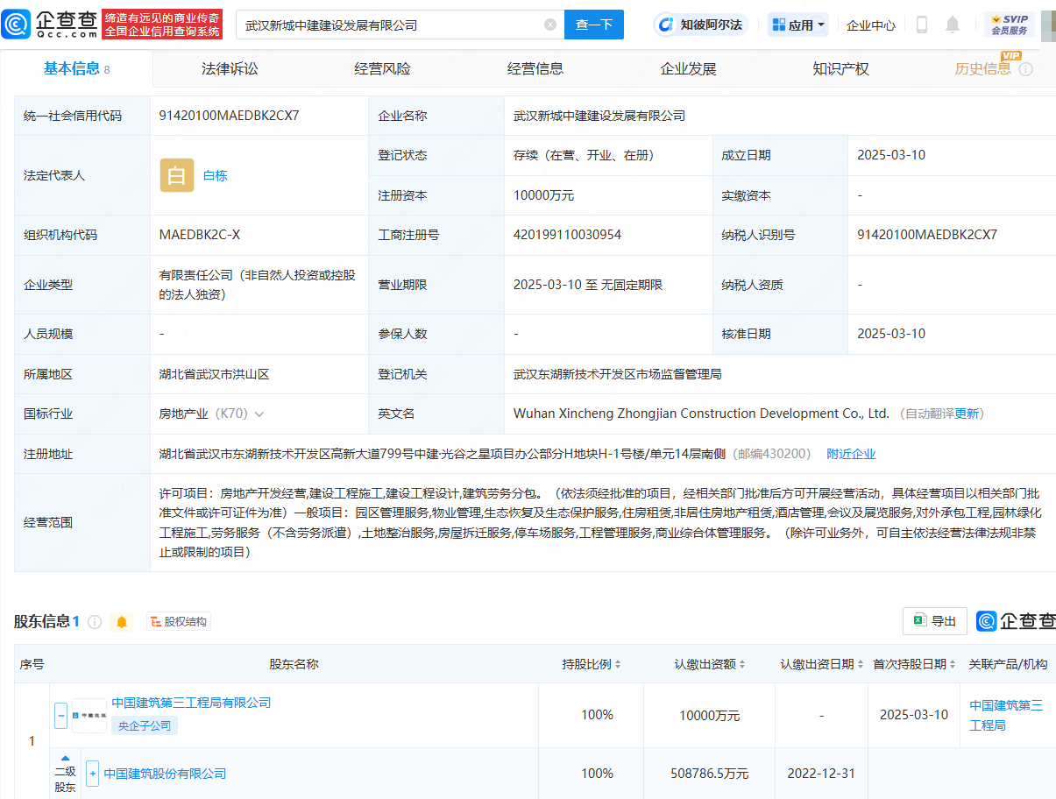Expand 中国建筑股份有限公司 row
This screenshot has height=799, width=1056.
(x=93, y=774)
